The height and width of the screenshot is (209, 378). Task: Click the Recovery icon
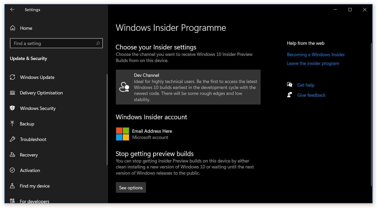click(x=12, y=155)
